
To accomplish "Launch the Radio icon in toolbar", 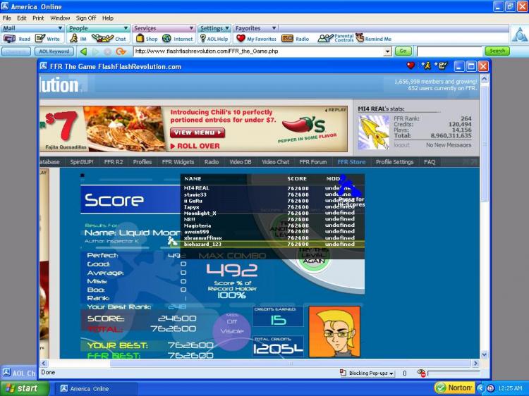I will [x=287, y=39].
